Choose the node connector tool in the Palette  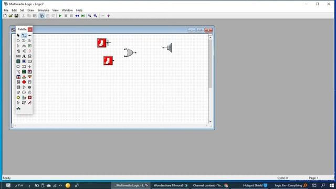coord(30,35)
